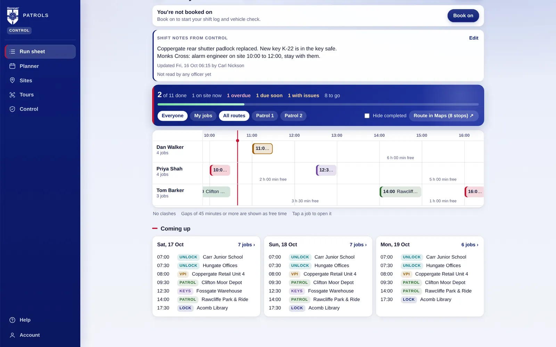Screen dimensions: 556x347
Task: Edit the shift notes from control
Action: [x=474, y=38]
